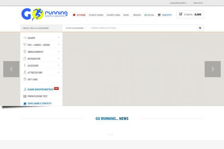This screenshot has height=149, width=224.
Task: Click the Go Running... News heading
Action: click(x=112, y=118)
